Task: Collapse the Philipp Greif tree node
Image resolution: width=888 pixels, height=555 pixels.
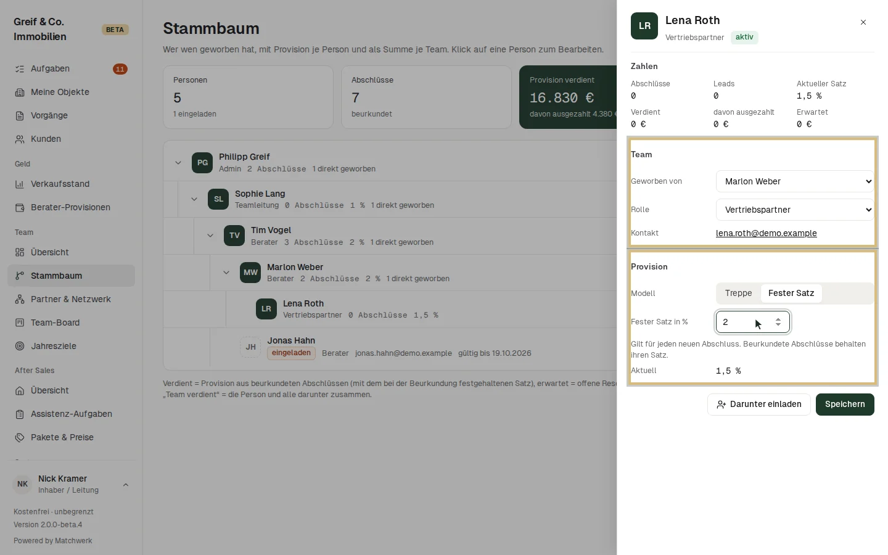Action: (x=178, y=163)
